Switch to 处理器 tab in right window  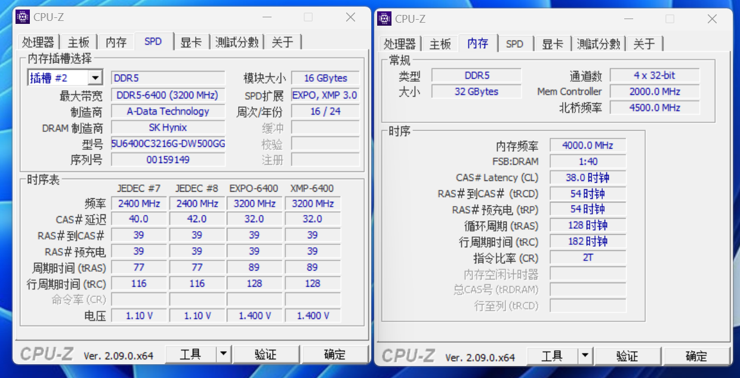pos(400,44)
